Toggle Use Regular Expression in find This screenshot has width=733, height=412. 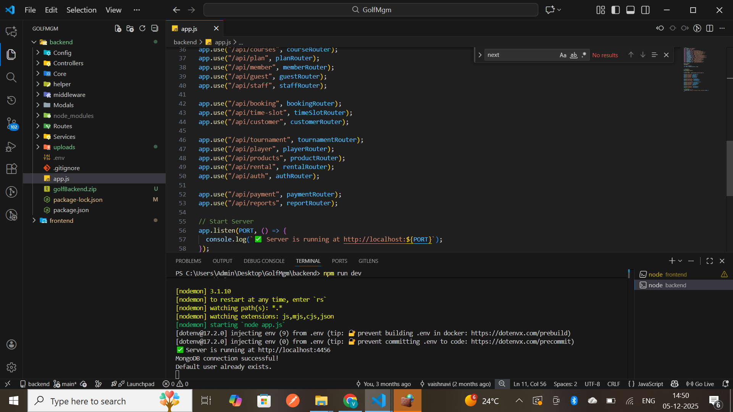pos(584,55)
